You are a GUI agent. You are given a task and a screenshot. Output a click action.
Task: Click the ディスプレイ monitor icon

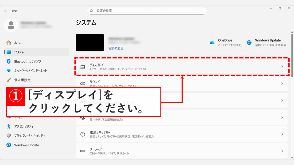coord(83,67)
